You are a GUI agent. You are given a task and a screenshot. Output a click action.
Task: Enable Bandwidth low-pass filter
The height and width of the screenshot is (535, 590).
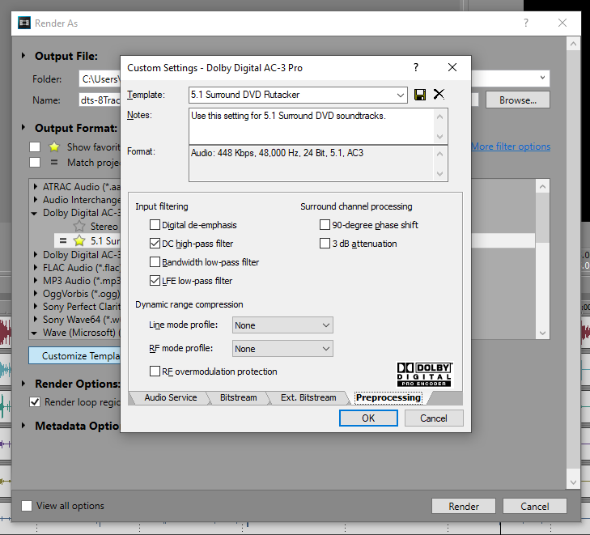click(155, 262)
